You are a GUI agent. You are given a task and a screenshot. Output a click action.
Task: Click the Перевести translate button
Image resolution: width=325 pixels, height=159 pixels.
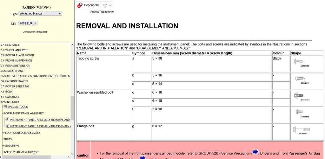tap(91, 5)
